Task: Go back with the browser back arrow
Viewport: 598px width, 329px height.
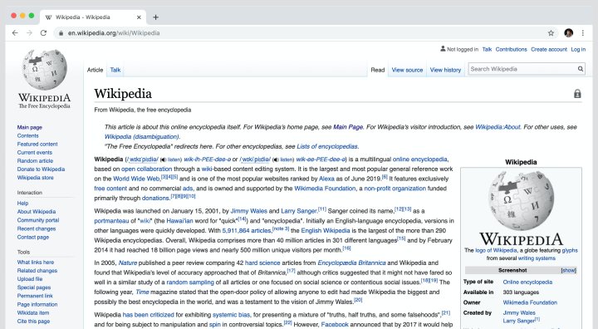Action: (x=15, y=33)
